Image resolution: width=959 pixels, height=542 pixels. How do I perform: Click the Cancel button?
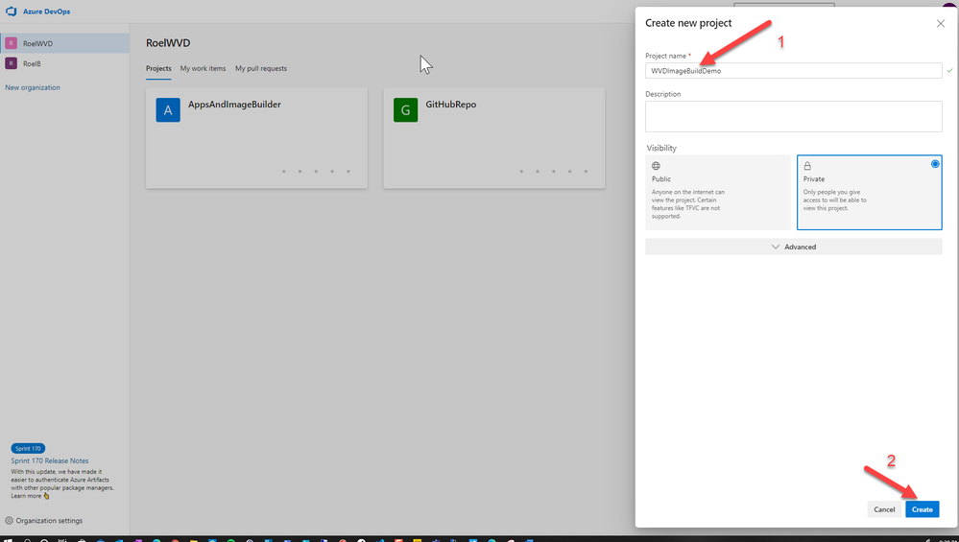point(884,509)
